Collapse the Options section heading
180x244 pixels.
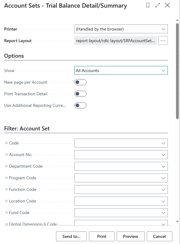(14, 56)
